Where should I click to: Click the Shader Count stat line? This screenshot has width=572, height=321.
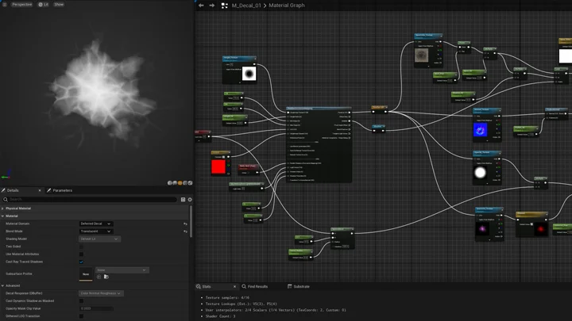pos(220,316)
